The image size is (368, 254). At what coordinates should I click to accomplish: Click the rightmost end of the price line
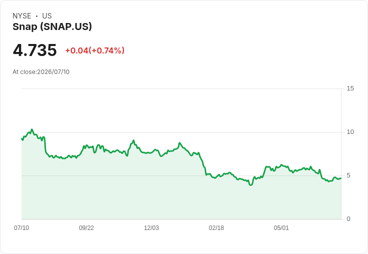coord(341,178)
